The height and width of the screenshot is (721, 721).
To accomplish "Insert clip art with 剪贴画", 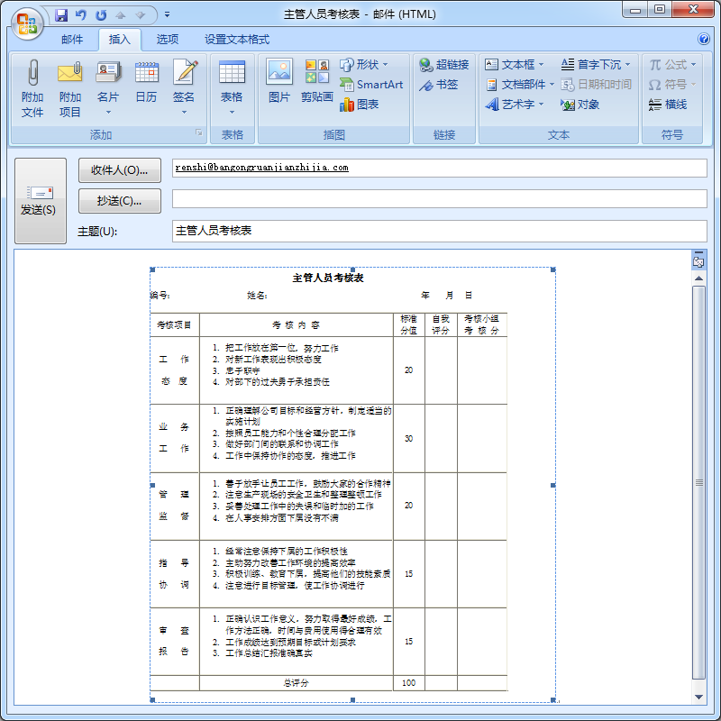I will coord(317,83).
